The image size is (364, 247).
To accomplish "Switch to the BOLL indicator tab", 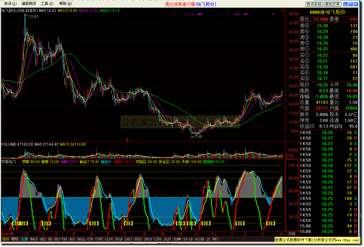I will (81, 239).
